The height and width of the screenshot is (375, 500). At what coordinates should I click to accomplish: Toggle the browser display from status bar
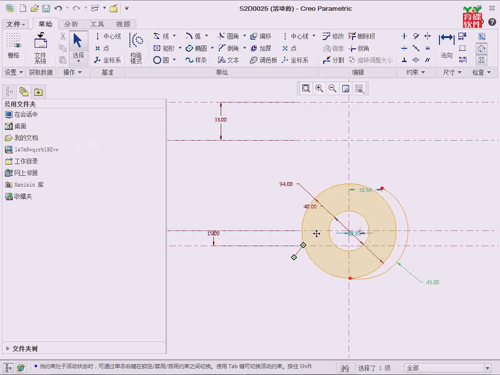click(x=21, y=368)
